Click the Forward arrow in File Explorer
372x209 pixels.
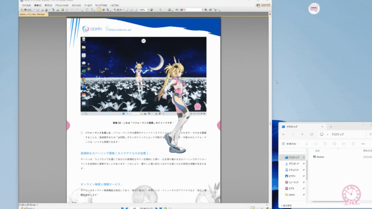tap(293, 134)
